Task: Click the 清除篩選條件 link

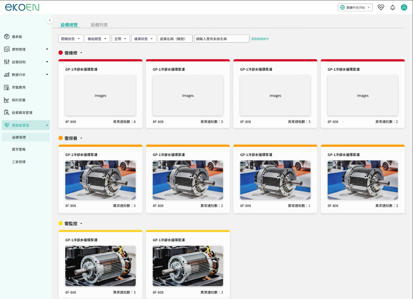Action: click(x=260, y=39)
